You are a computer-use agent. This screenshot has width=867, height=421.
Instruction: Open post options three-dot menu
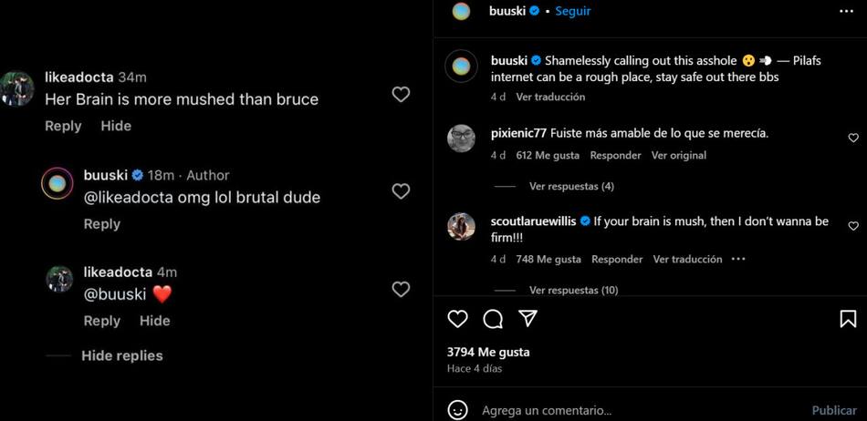[846, 11]
